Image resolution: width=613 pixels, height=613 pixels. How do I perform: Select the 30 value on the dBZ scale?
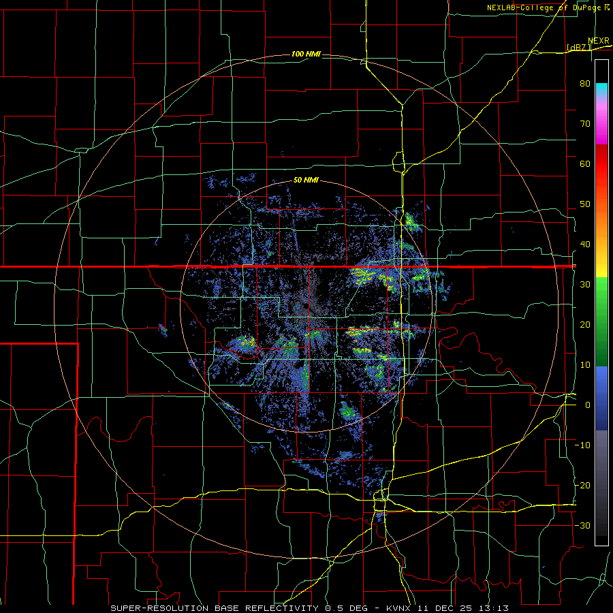585,284
